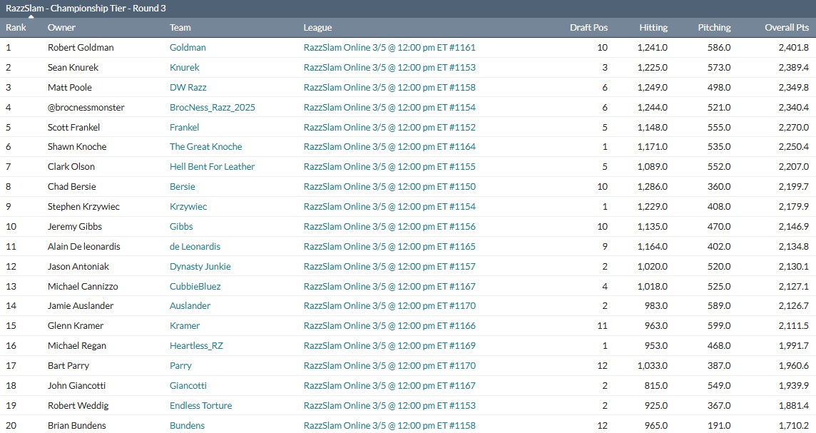Open the Frankel team link
The image size is (816, 433).
pyautogui.click(x=184, y=127)
